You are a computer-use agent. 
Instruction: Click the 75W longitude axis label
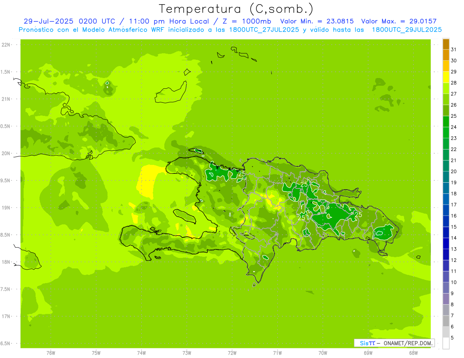96,353
